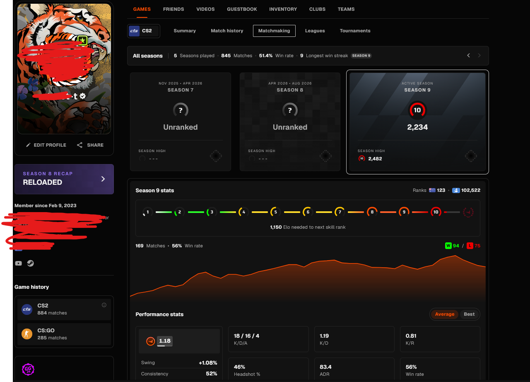Click the purple GG badge icon

point(28,370)
